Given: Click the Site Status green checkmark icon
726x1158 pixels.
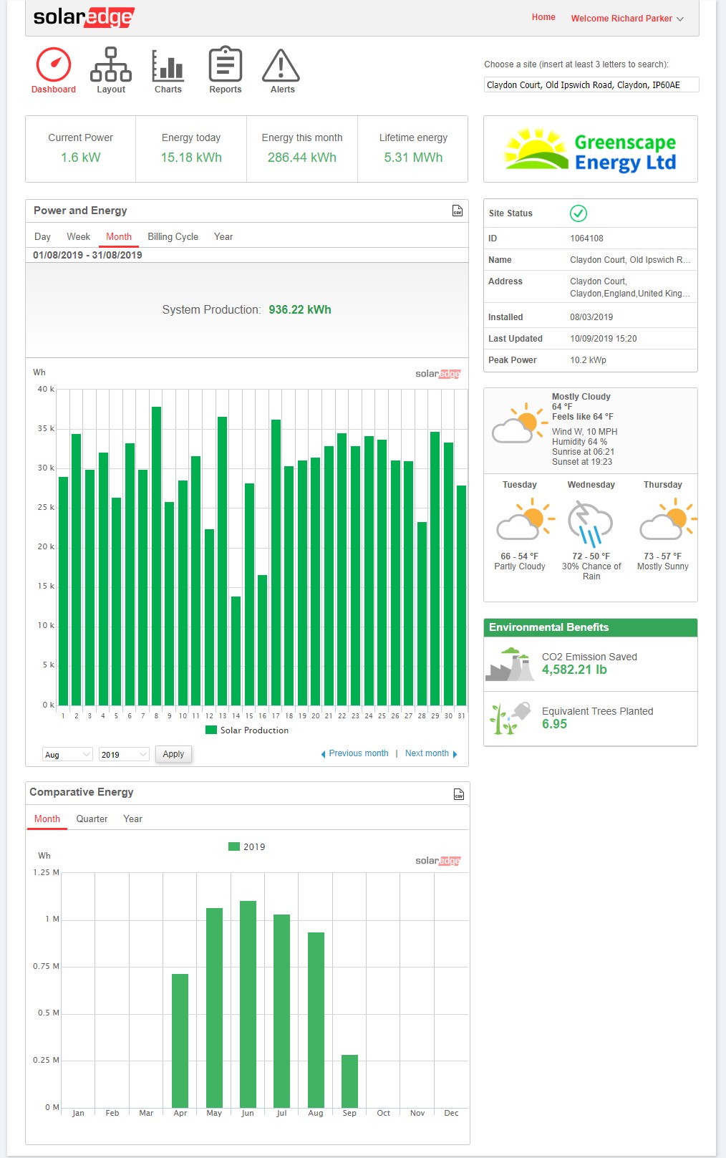Looking at the screenshot, I should tap(579, 213).
